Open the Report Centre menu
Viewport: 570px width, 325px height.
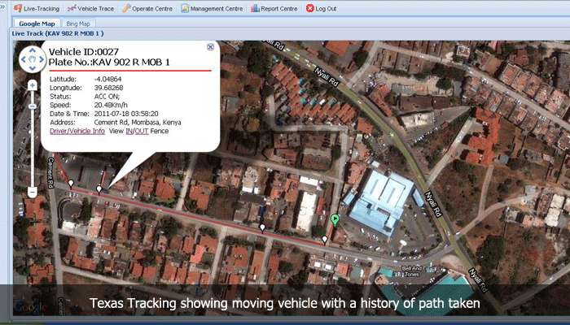coord(274,8)
